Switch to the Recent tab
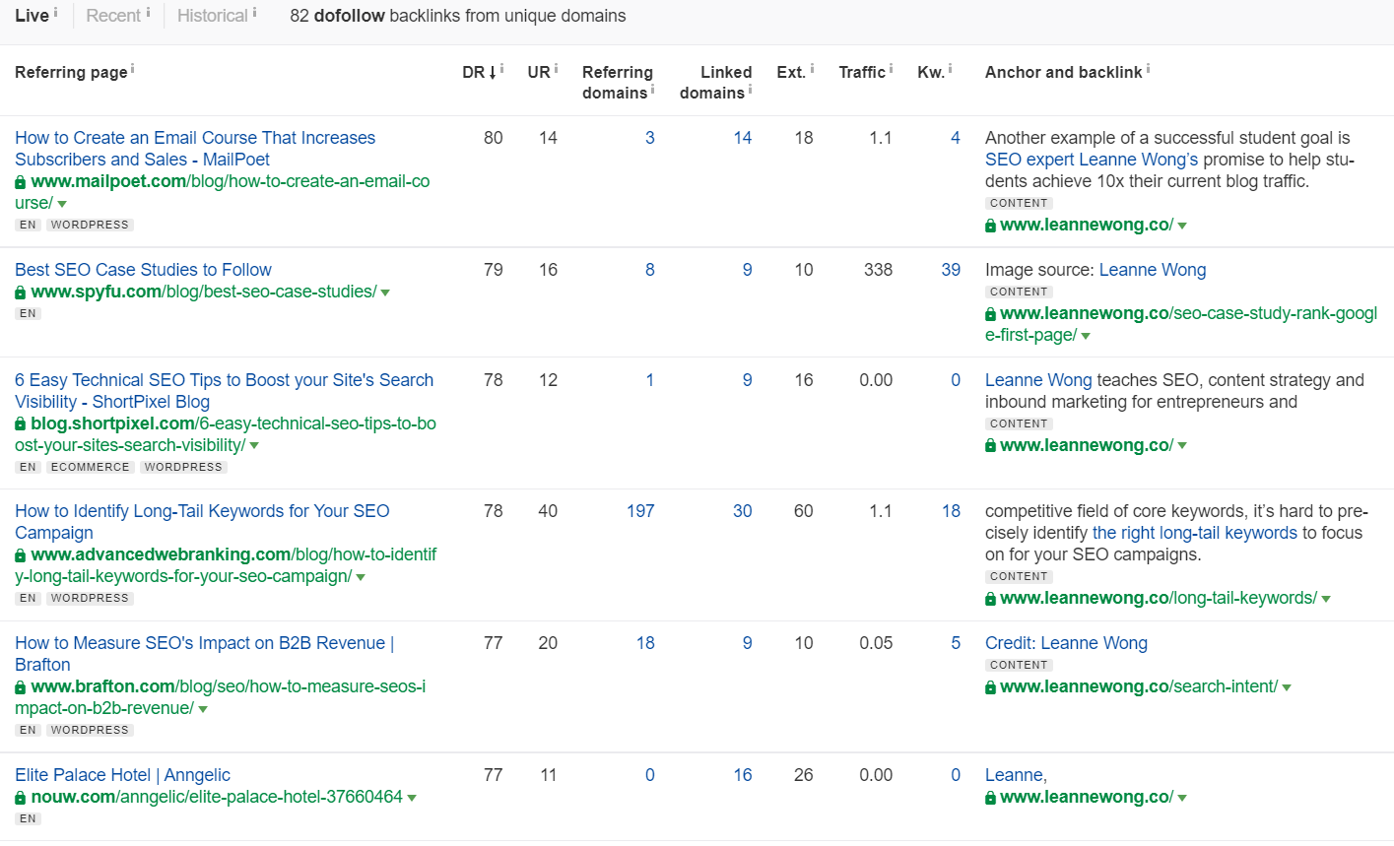1394x846 pixels. (x=111, y=15)
